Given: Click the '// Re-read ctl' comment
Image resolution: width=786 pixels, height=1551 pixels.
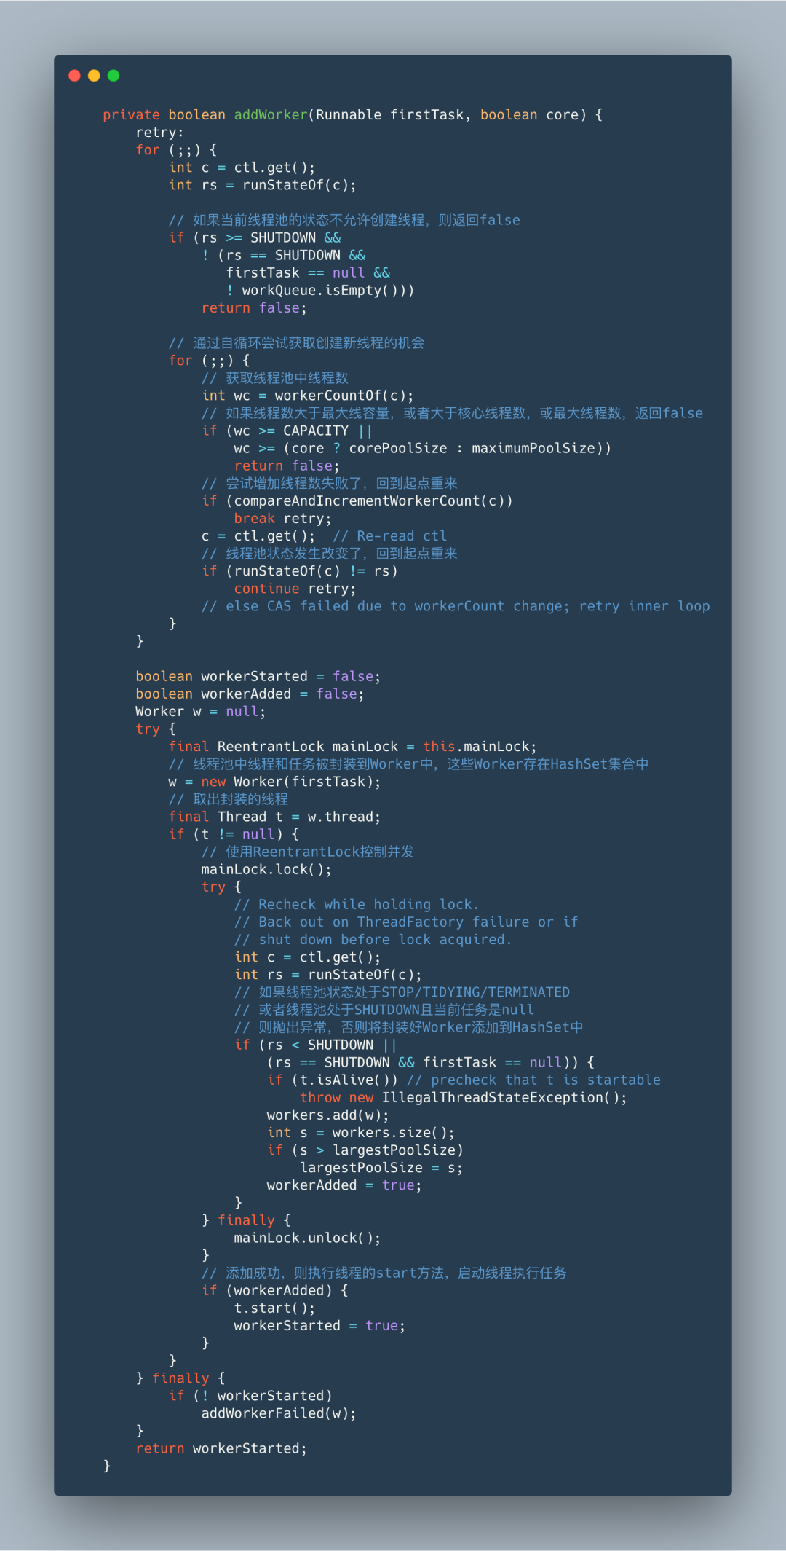Looking at the screenshot, I should click(x=390, y=535).
